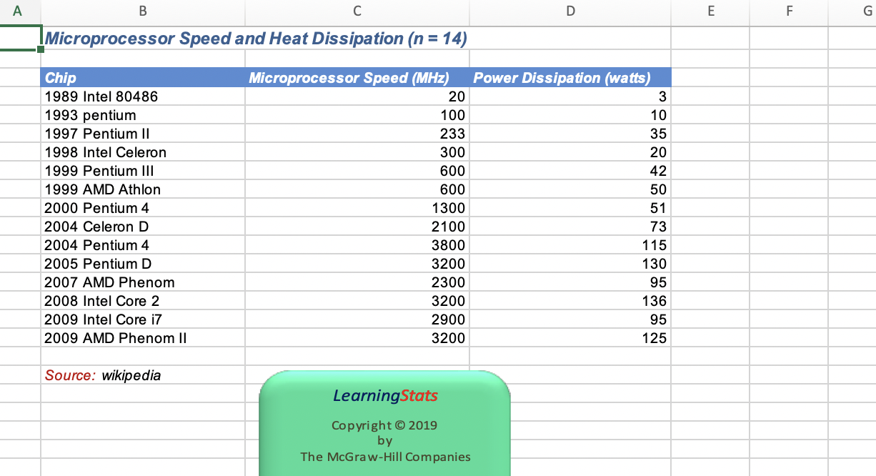Click the blue 'Chip' header cell
The width and height of the screenshot is (876, 476).
coord(143,78)
